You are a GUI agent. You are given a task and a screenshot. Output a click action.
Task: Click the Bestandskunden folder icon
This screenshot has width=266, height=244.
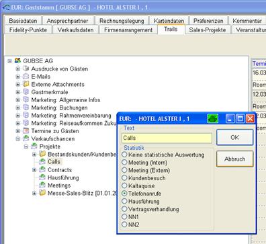coord(42,154)
